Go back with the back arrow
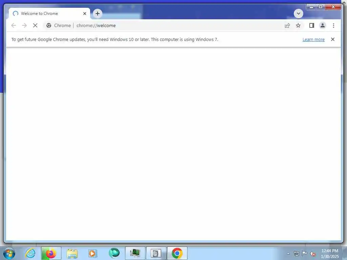Viewport: 347px width, 260px height. click(14, 25)
